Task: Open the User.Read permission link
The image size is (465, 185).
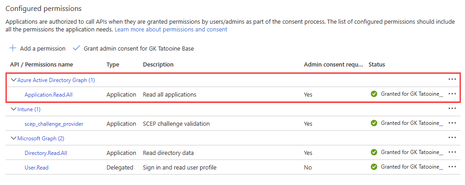Action: (x=36, y=167)
